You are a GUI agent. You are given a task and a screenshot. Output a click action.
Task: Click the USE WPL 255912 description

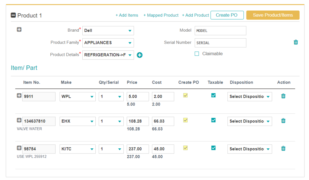pos(32,156)
